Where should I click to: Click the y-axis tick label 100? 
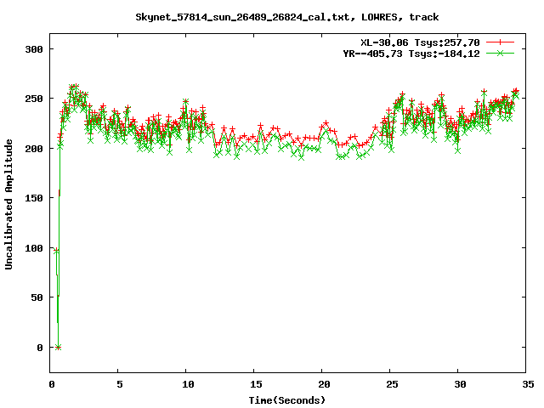34,248
